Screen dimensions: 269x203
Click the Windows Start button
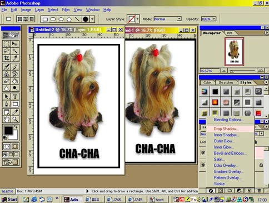(x=9, y=199)
